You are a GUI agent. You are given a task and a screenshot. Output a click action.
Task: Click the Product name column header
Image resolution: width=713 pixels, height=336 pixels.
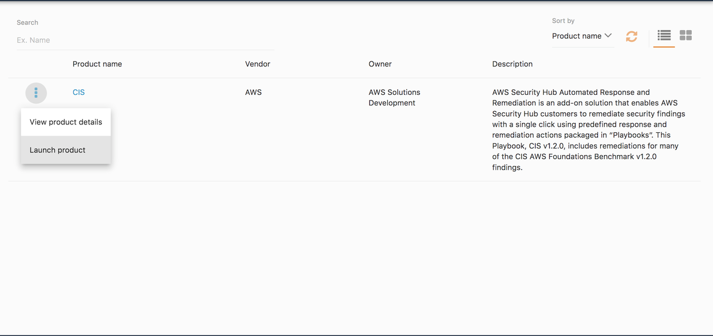97,64
